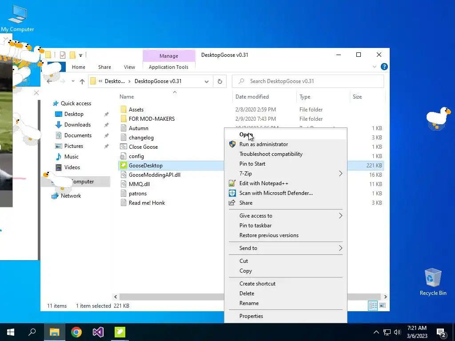Select the GooseDesktop application icon
Image resolution: width=455 pixels, height=341 pixels.
click(124, 165)
